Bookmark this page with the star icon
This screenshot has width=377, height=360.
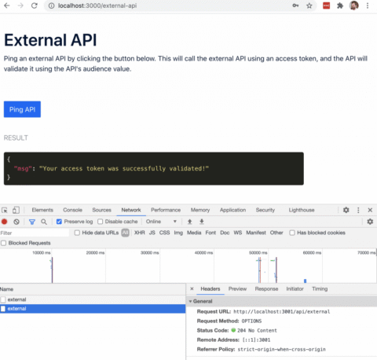(309, 6)
